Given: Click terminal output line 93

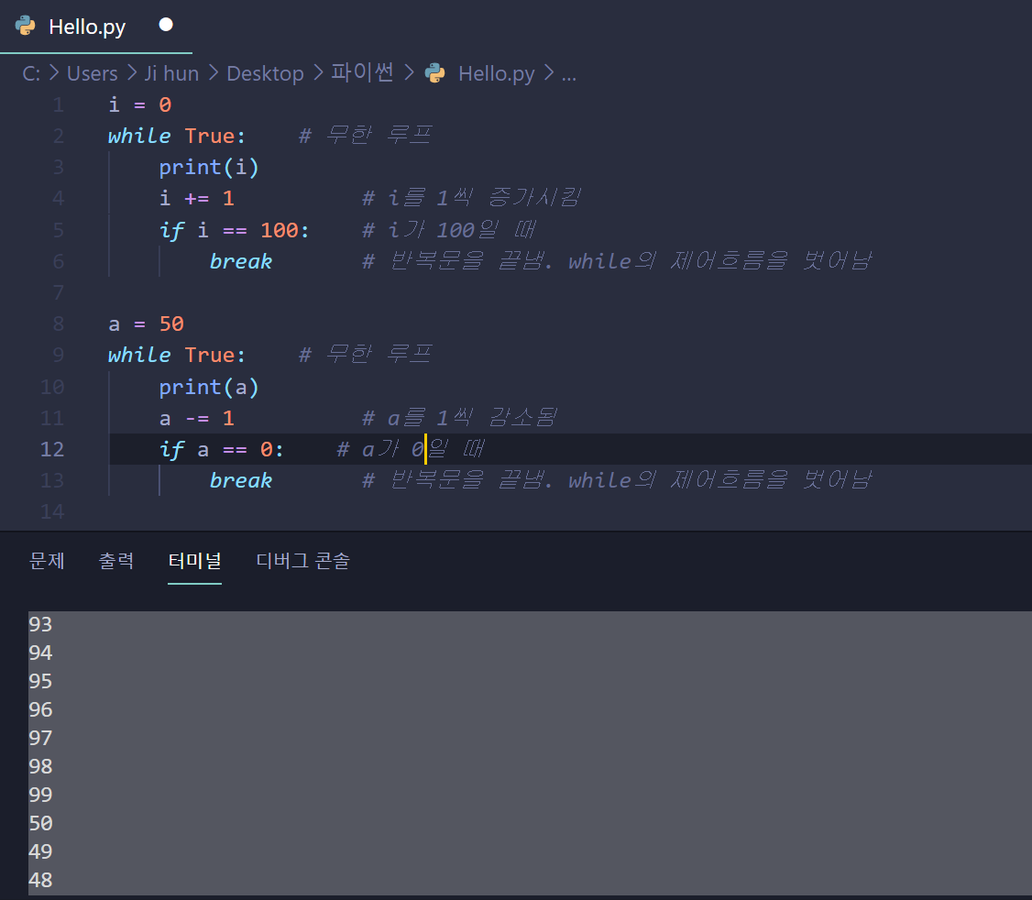Looking at the screenshot, I should (x=40, y=624).
